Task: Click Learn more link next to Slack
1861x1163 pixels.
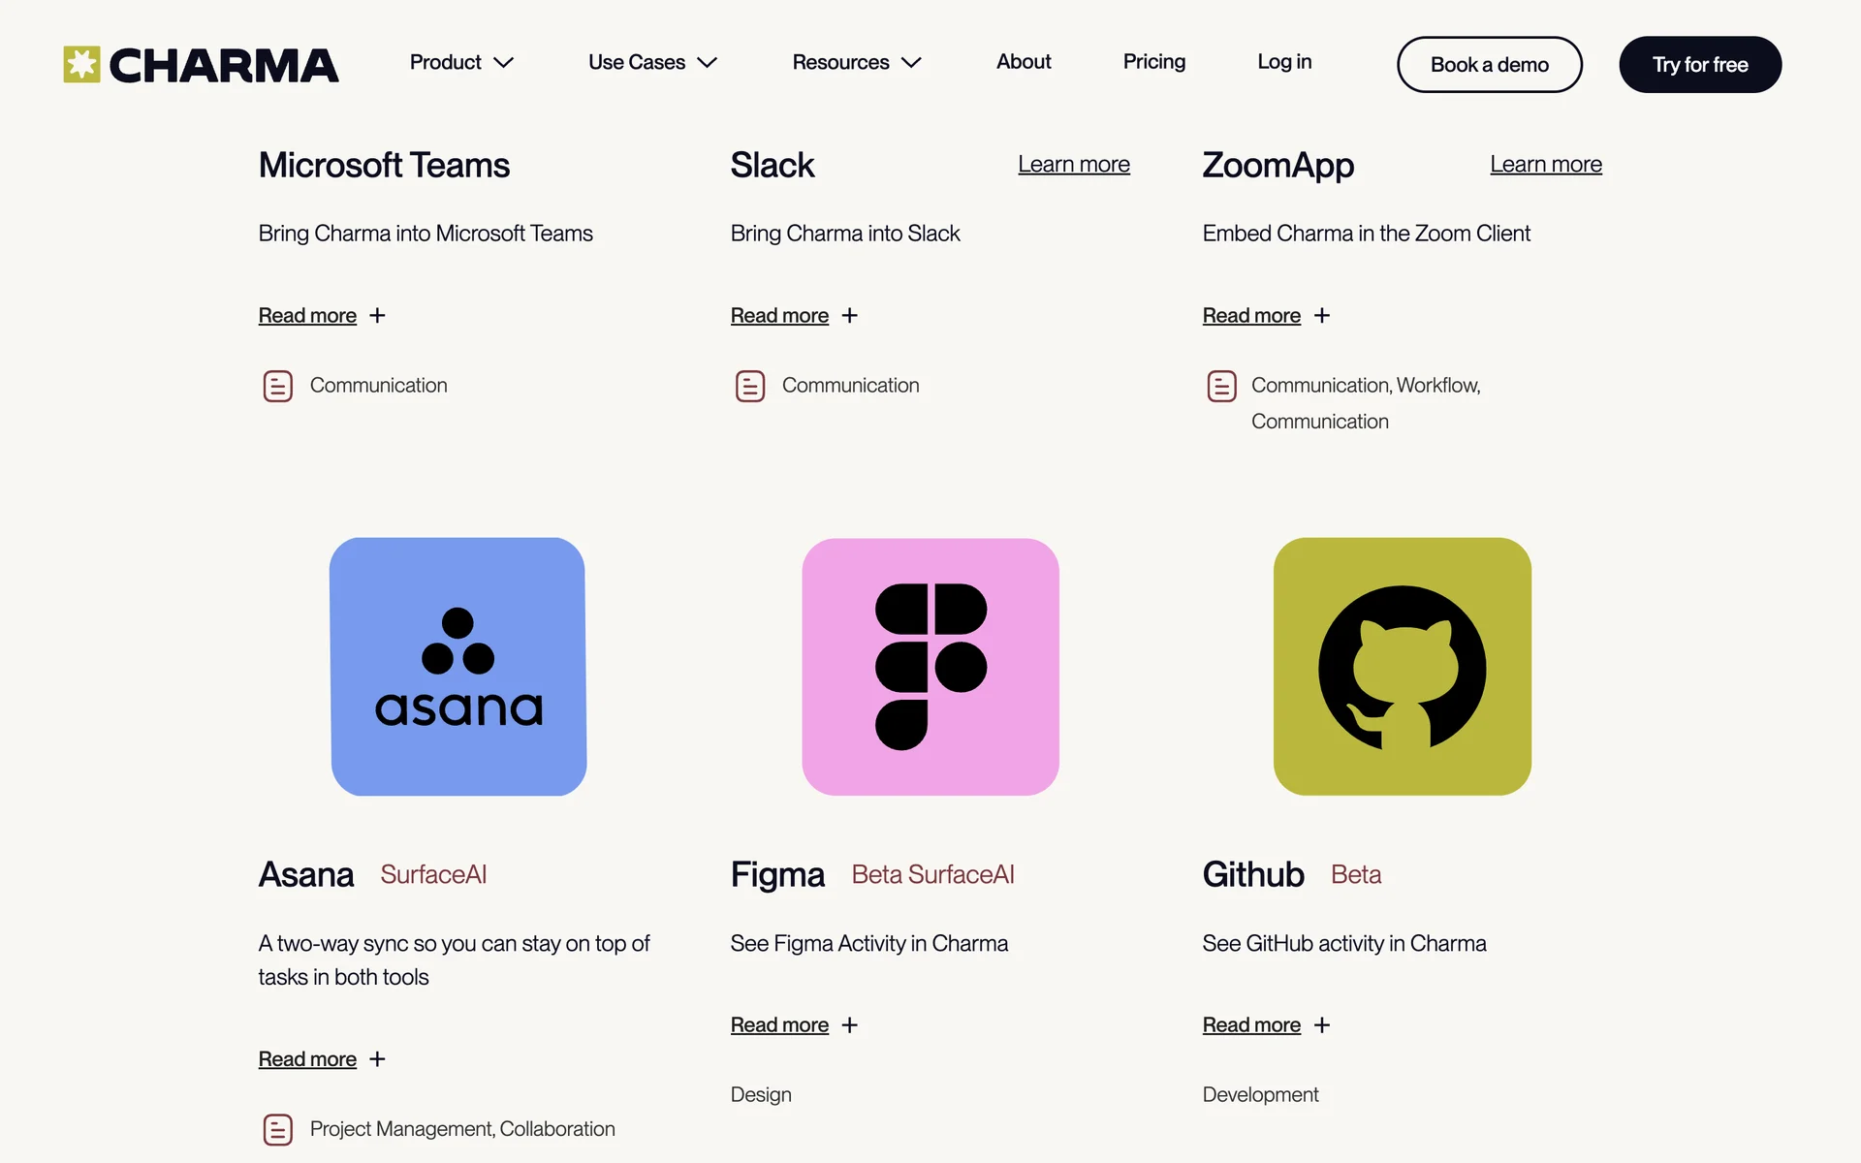Action: point(1073,165)
